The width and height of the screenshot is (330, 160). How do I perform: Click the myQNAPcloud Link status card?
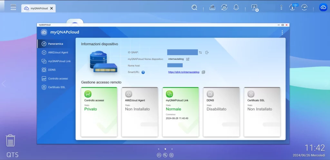(180, 112)
